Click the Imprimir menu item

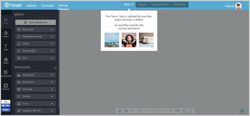tap(180, 4)
